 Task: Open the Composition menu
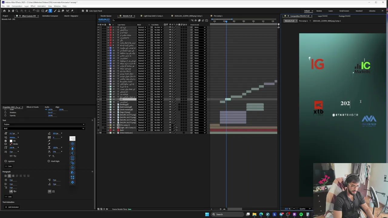(17, 6)
